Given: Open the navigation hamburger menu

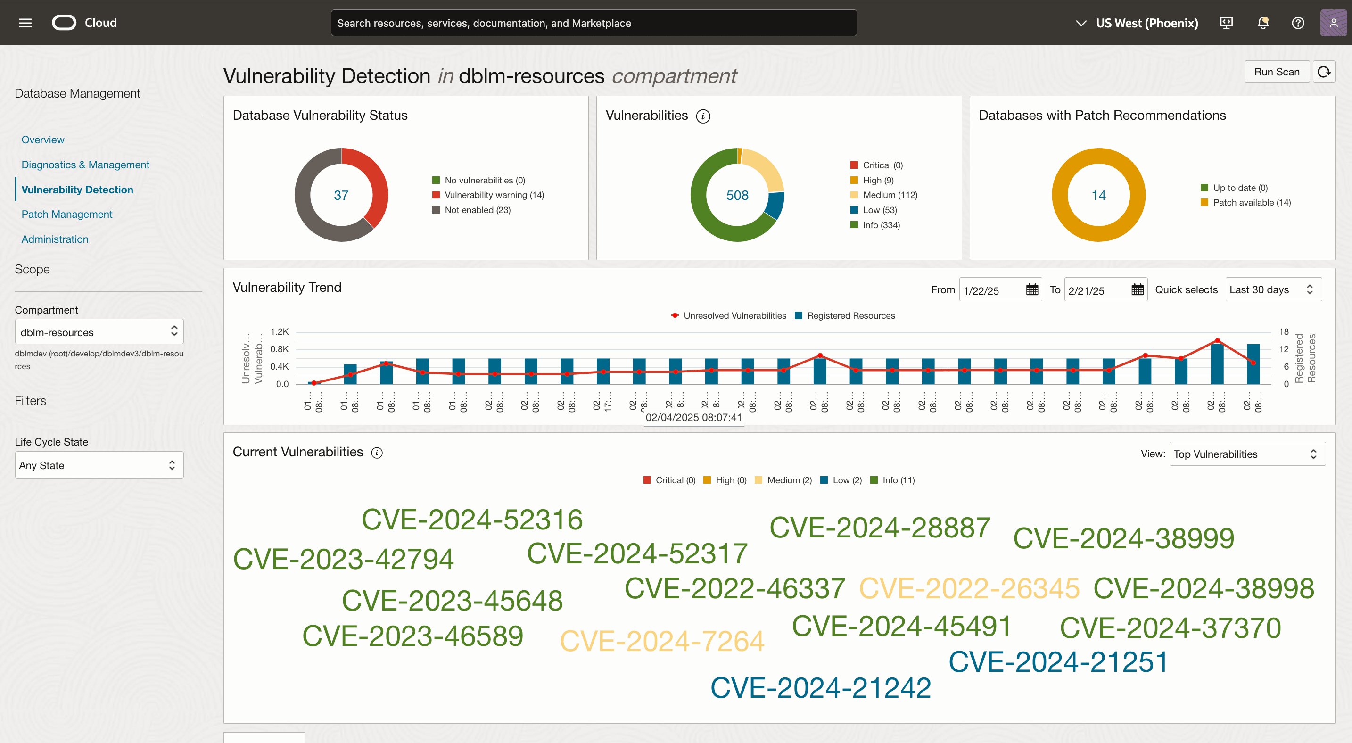Looking at the screenshot, I should 25,23.
